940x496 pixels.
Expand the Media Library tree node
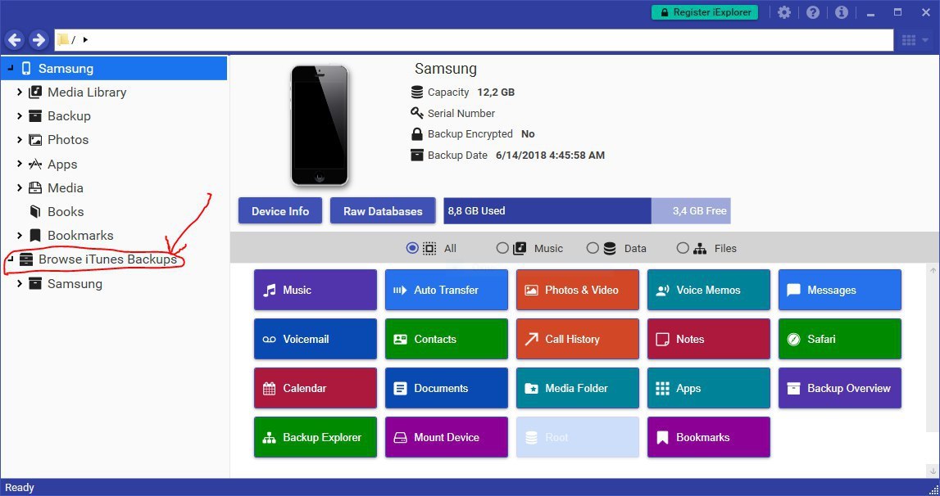pos(20,92)
